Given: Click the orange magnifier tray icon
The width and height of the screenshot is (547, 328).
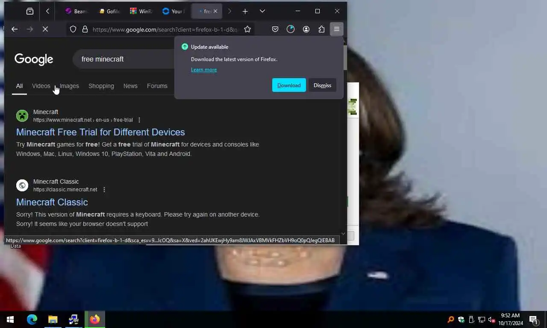Looking at the screenshot, I should point(450,319).
